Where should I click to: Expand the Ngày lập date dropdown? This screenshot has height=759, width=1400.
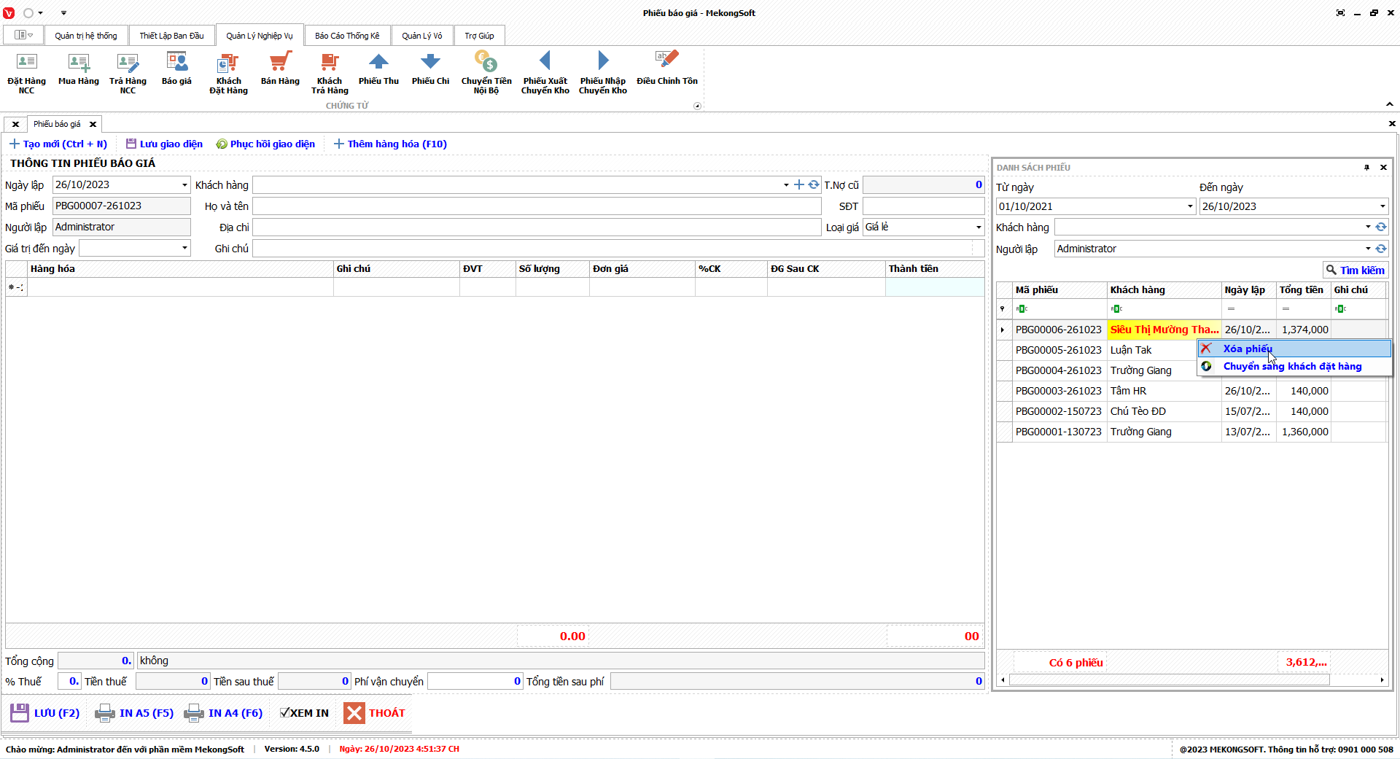(x=184, y=185)
